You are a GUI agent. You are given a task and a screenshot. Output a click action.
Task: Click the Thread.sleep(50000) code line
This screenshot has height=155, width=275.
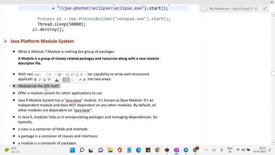click(x=61, y=24)
